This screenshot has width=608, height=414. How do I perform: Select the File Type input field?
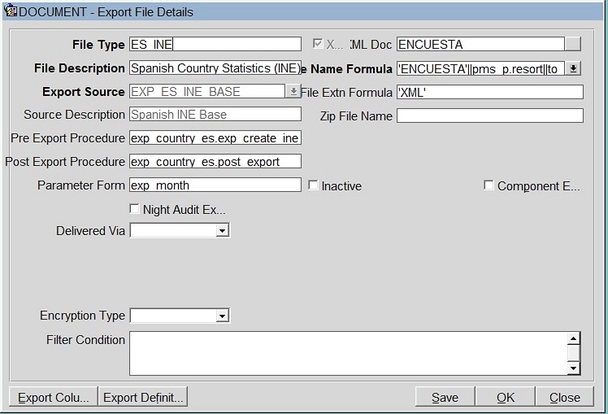pos(215,44)
